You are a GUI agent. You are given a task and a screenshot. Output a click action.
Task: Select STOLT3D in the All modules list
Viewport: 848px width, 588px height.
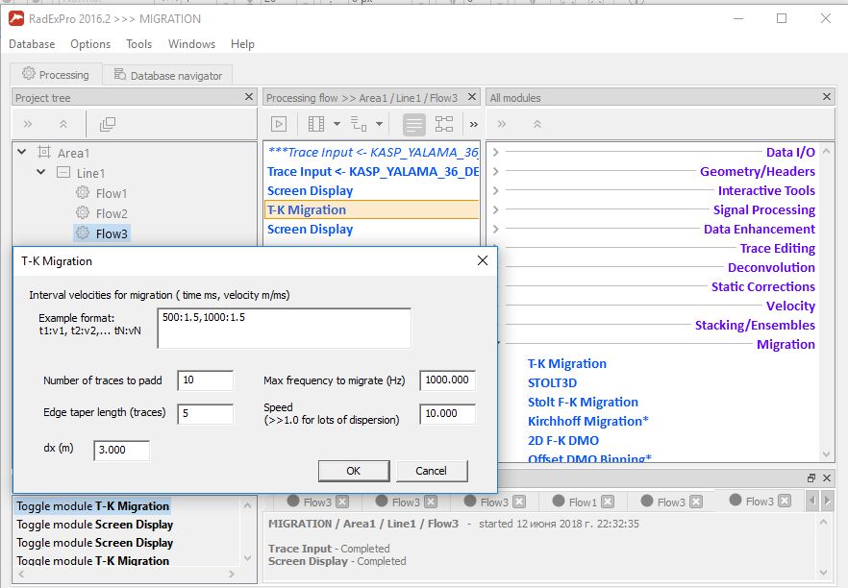click(552, 383)
